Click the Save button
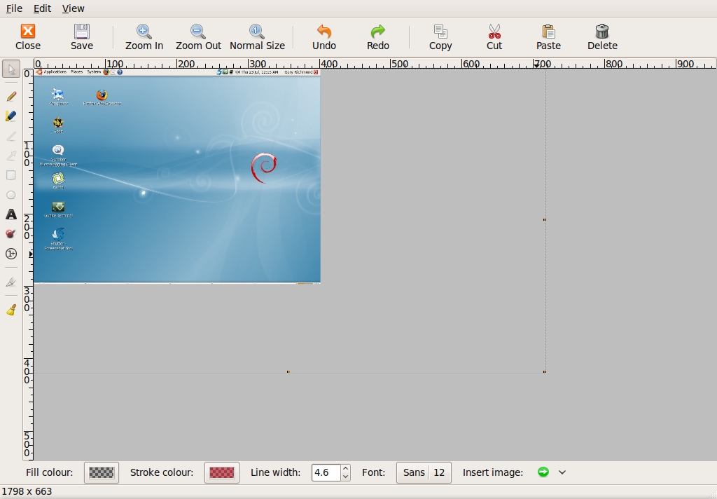 (x=82, y=37)
